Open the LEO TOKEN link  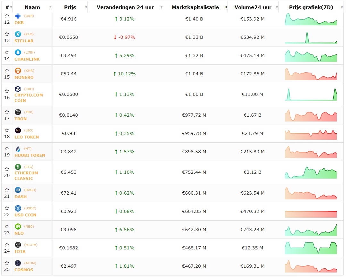click(27, 137)
